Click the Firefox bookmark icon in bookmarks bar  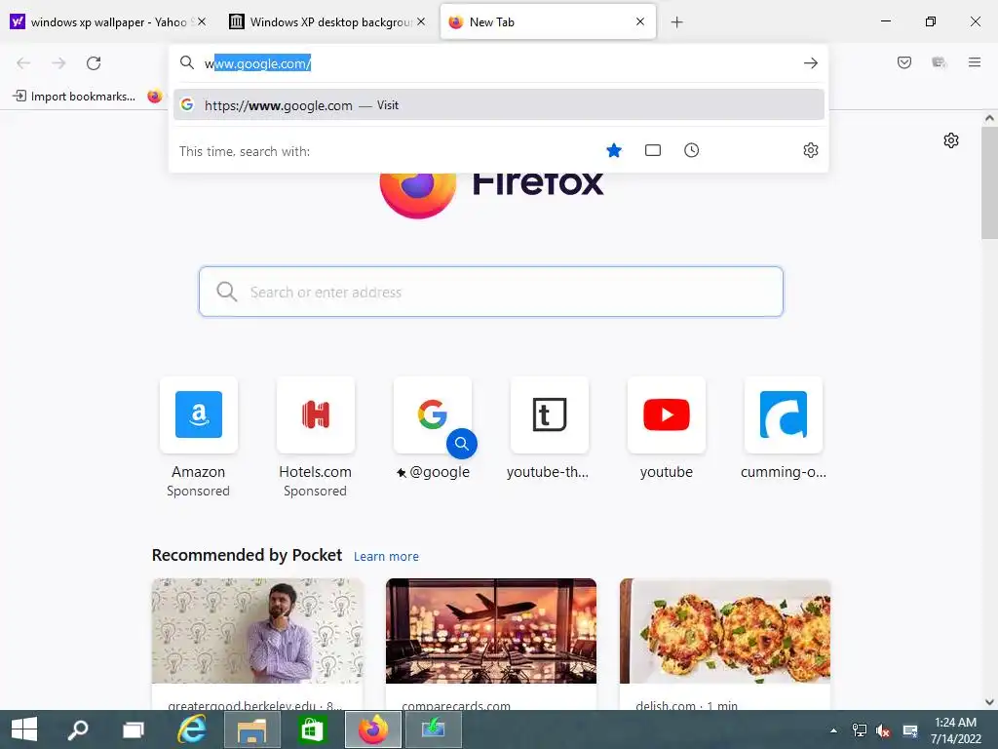pos(155,97)
